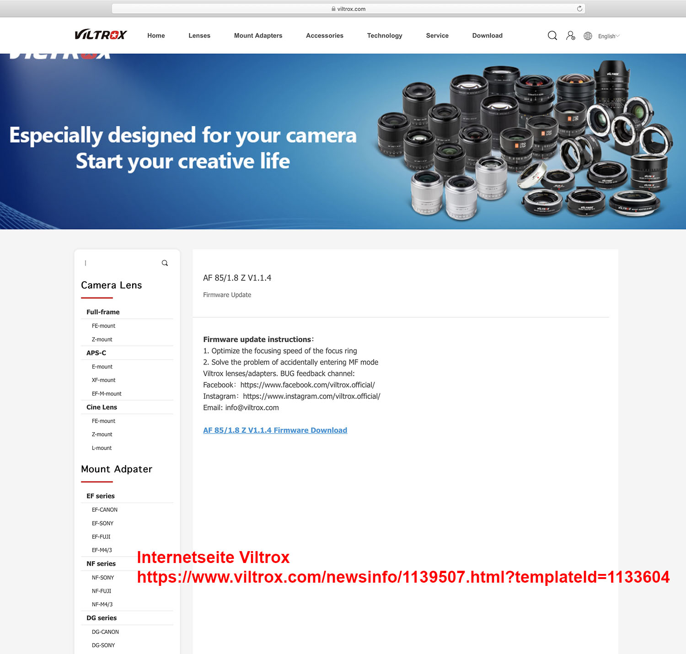The image size is (686, 654).
Task: Click the Mount Adpater section heading
Action: click(117, 469)
